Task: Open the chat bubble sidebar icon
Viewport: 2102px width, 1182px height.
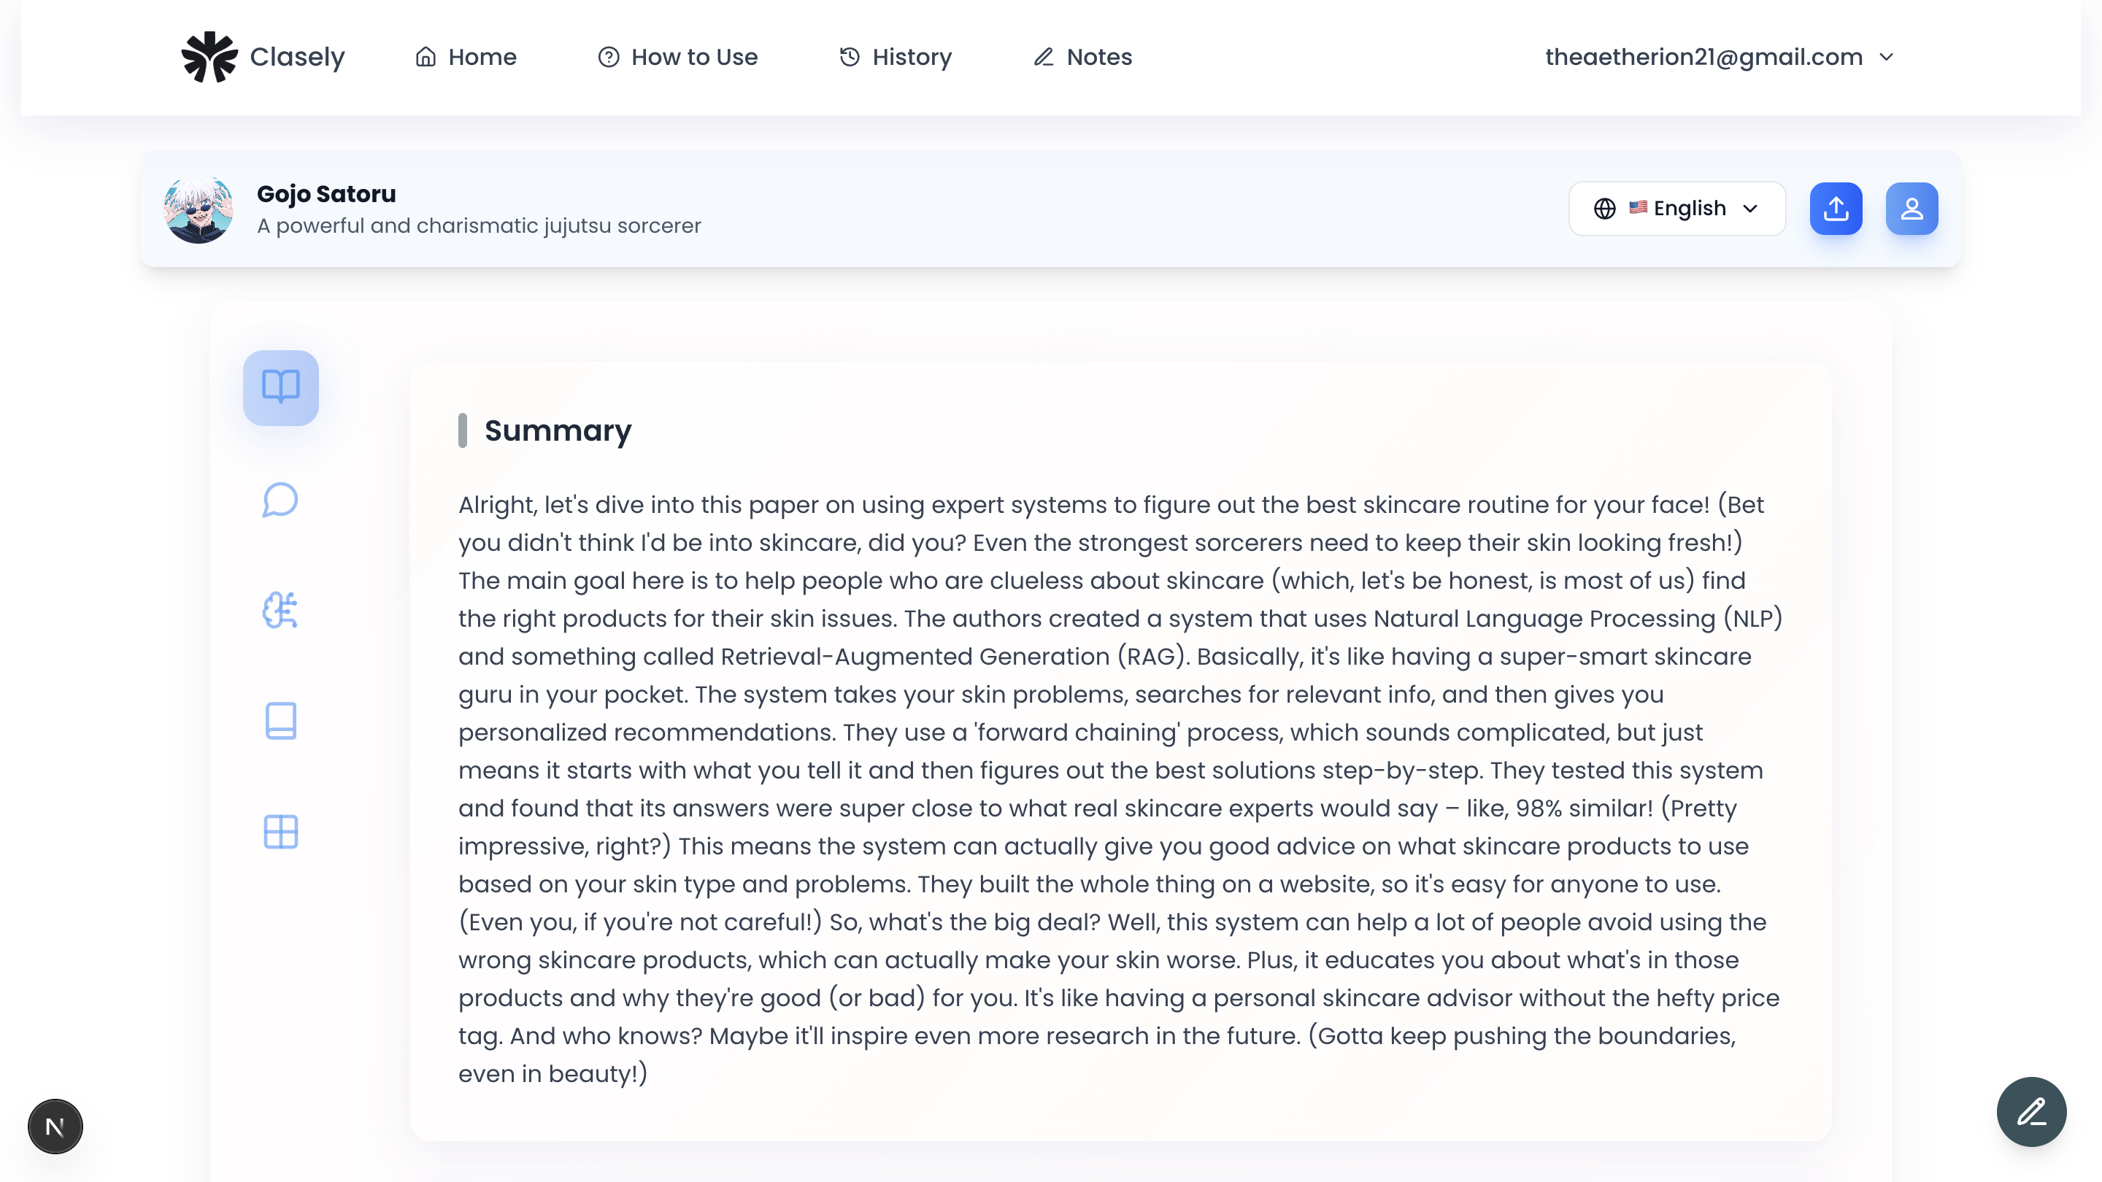Action: point(281,499)
